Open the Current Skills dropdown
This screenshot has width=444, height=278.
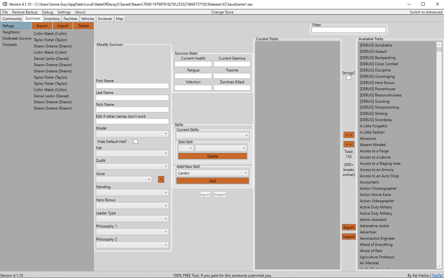pyautogui.click(x=213, y=135)
